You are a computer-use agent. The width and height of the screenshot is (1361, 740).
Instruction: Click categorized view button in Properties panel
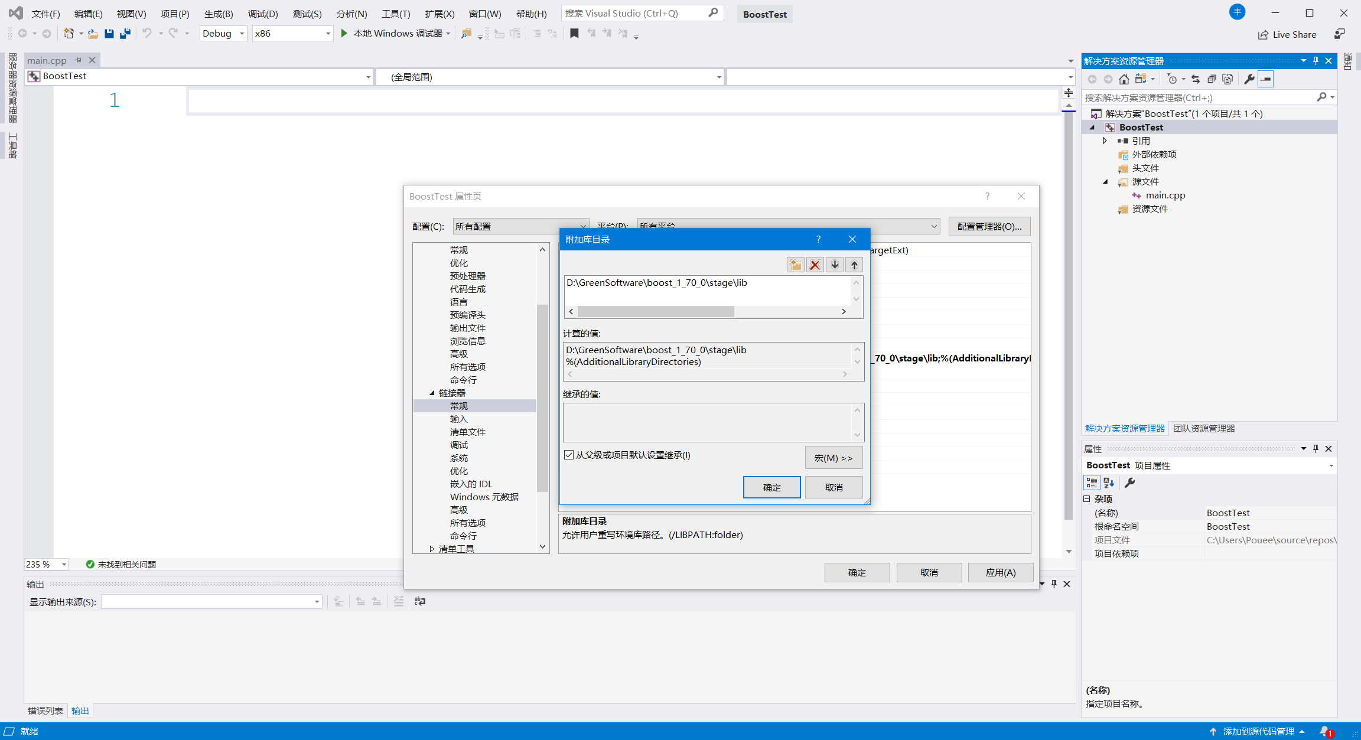(x=1091, y=483)
